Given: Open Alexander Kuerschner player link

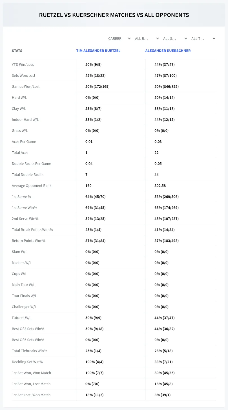Looking at the screenshot, I should pos(168,51).
